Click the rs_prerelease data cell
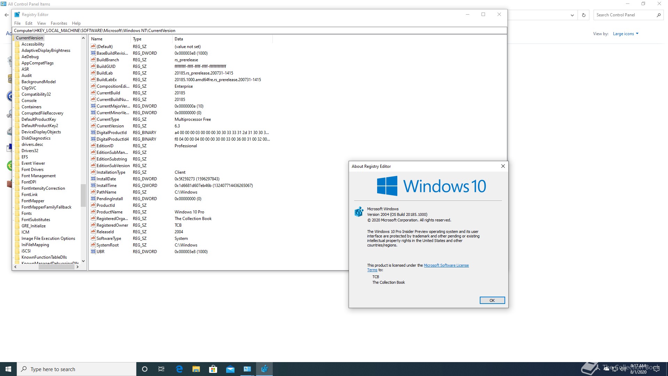The width and height of the screenshot is (668, 376). [x=186, y=60]
